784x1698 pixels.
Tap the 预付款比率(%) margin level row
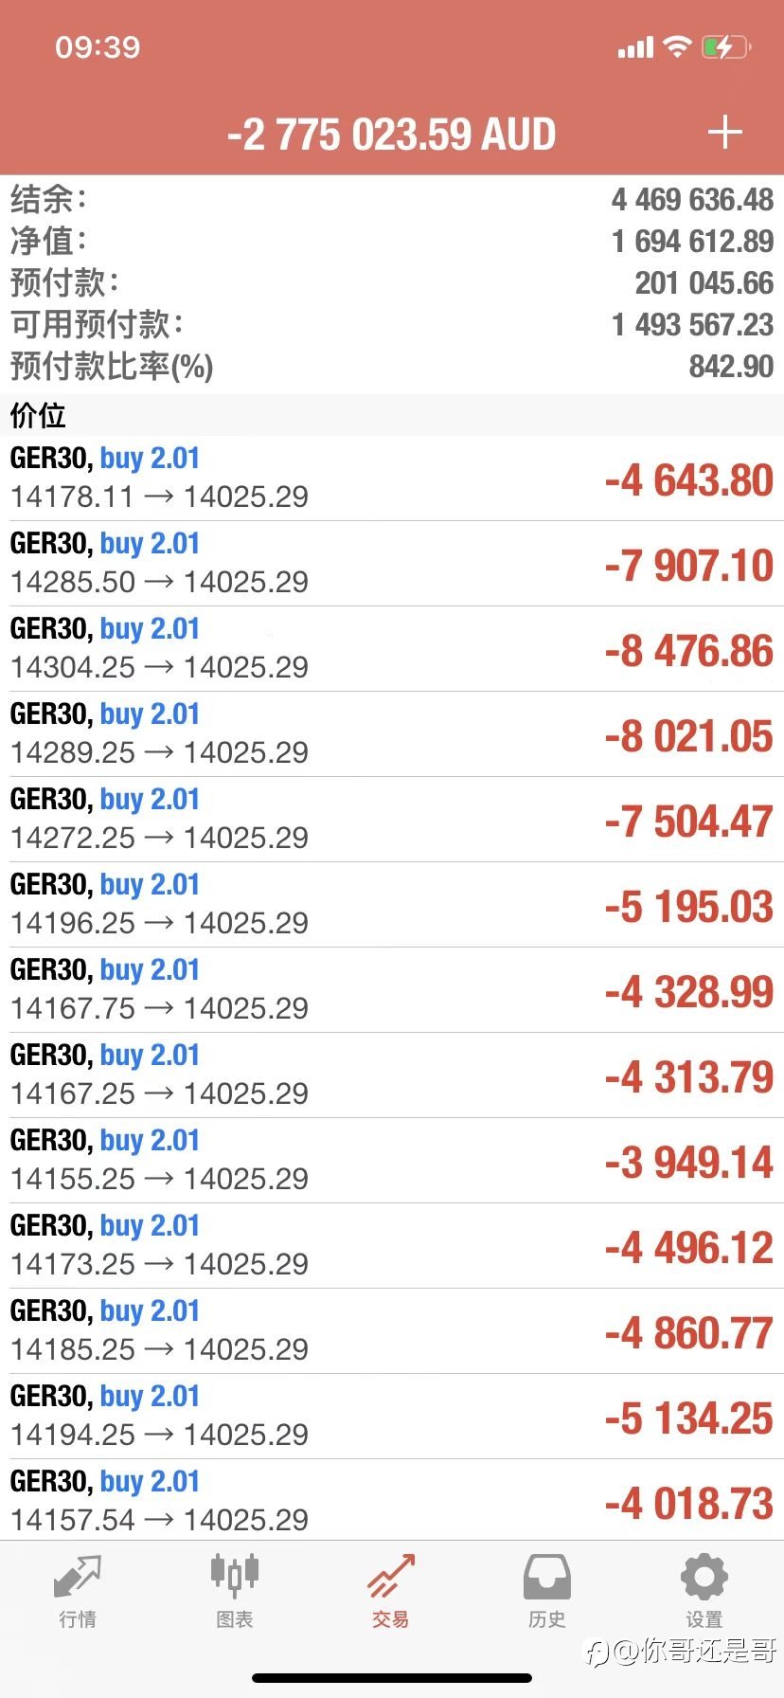(x=392, y=367)
